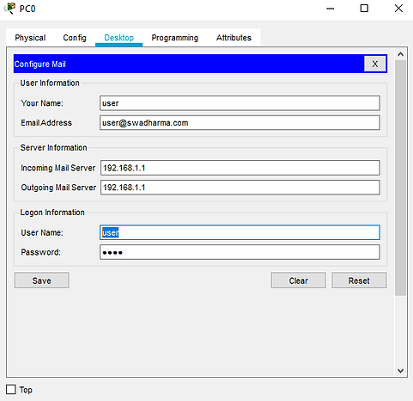Click the Incoming Mail Server field

(240, 168)
